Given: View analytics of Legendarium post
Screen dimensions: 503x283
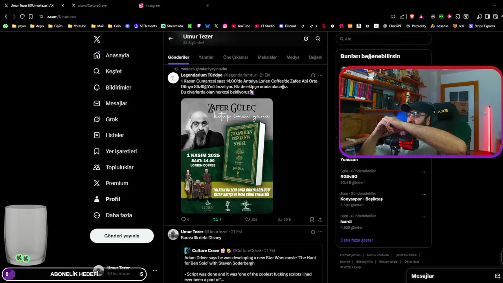Looking at the screenshot, I should (284, 220).
